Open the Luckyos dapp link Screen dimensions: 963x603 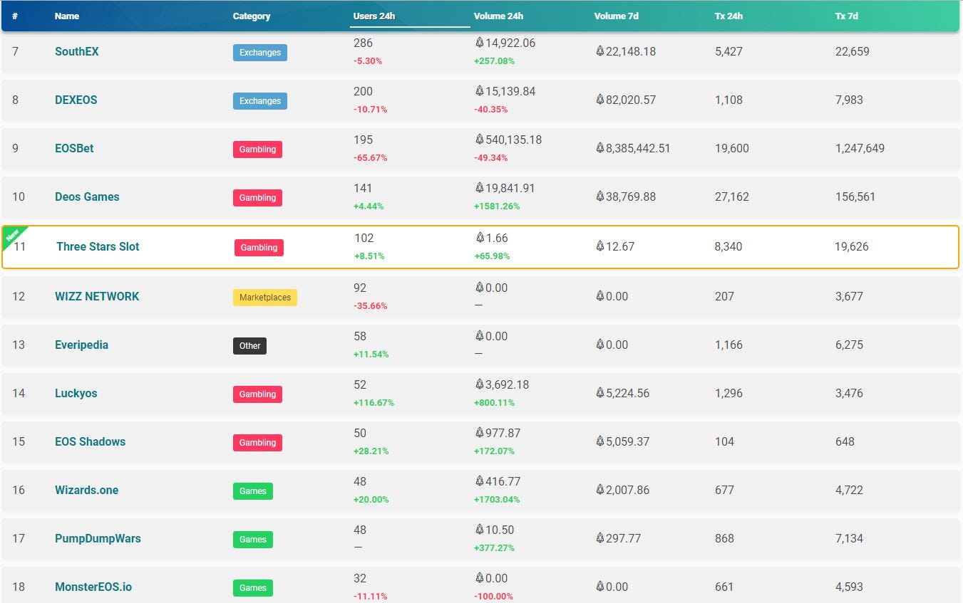click(76, 393)
